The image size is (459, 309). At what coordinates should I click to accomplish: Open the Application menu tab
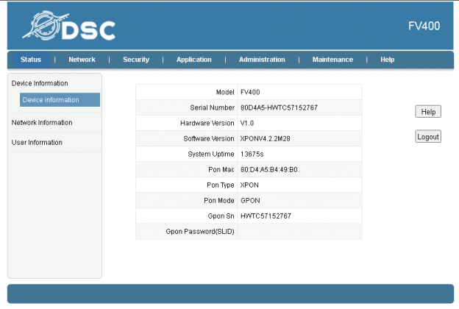(x=193, y=60)
